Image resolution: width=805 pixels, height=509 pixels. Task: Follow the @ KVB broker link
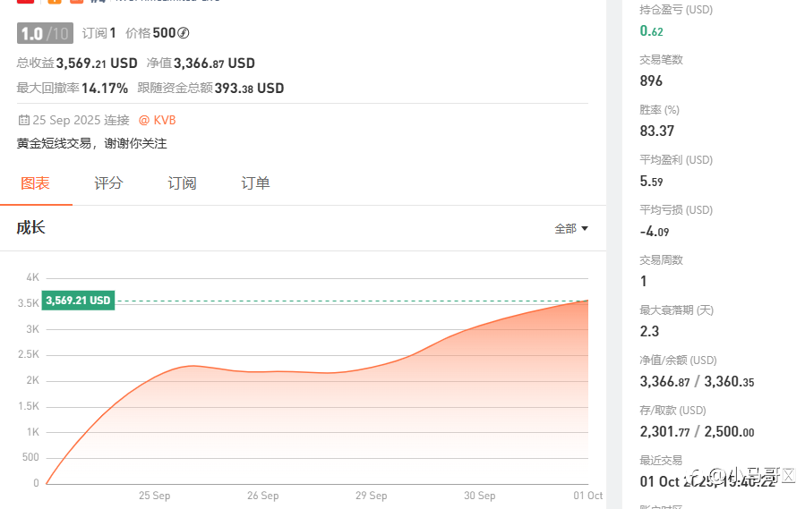point(157,120)
